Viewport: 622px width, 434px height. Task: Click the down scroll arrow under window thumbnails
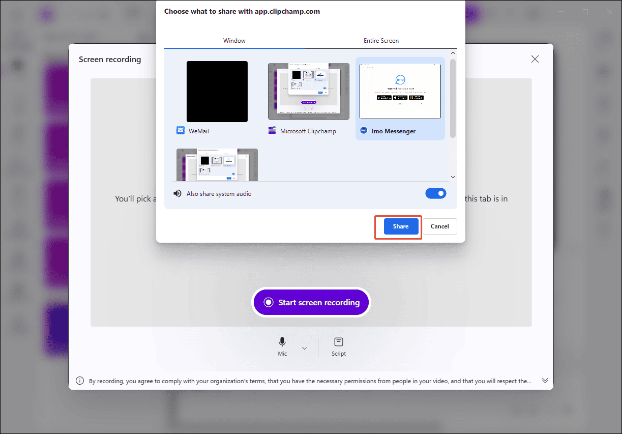click(453, 177)
